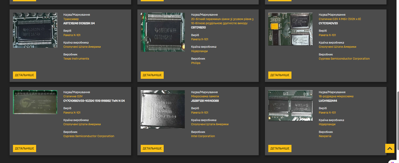
Task: Open details for the JS28F128 memory chip
Action: click(x=152, y=148)
